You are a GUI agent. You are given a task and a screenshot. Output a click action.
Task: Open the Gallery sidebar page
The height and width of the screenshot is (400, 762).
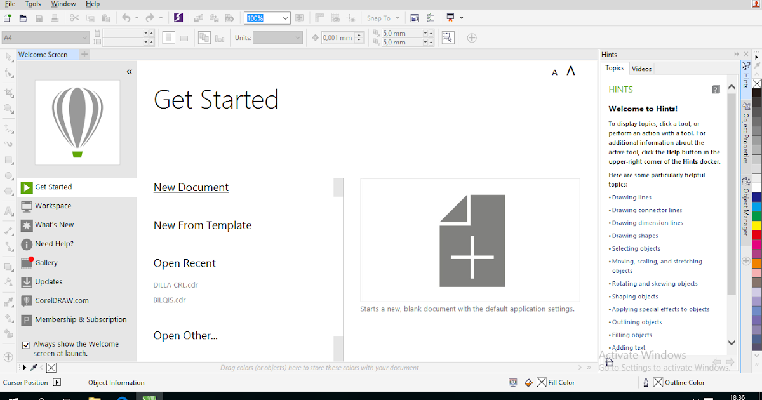point(77,263)
